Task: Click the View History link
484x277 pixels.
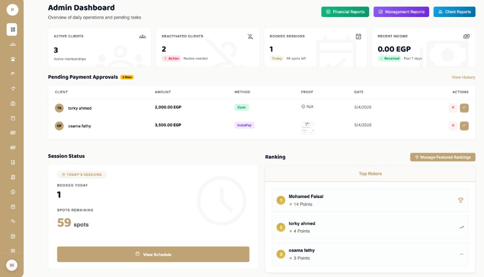Action: click(463, 77)
